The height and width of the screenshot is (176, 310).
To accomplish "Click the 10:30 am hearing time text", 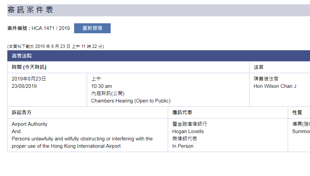I will pos(101,86).
